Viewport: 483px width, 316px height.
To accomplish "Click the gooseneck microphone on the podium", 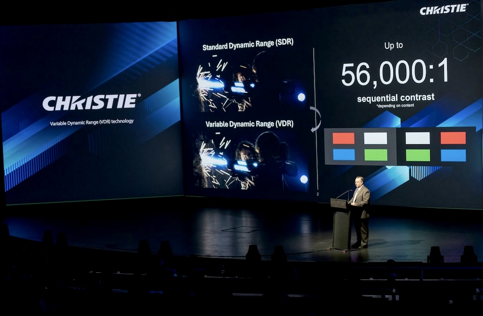I will (x=344, y=194).
